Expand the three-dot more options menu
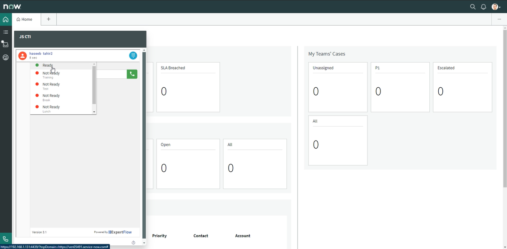 coord(499,19)
